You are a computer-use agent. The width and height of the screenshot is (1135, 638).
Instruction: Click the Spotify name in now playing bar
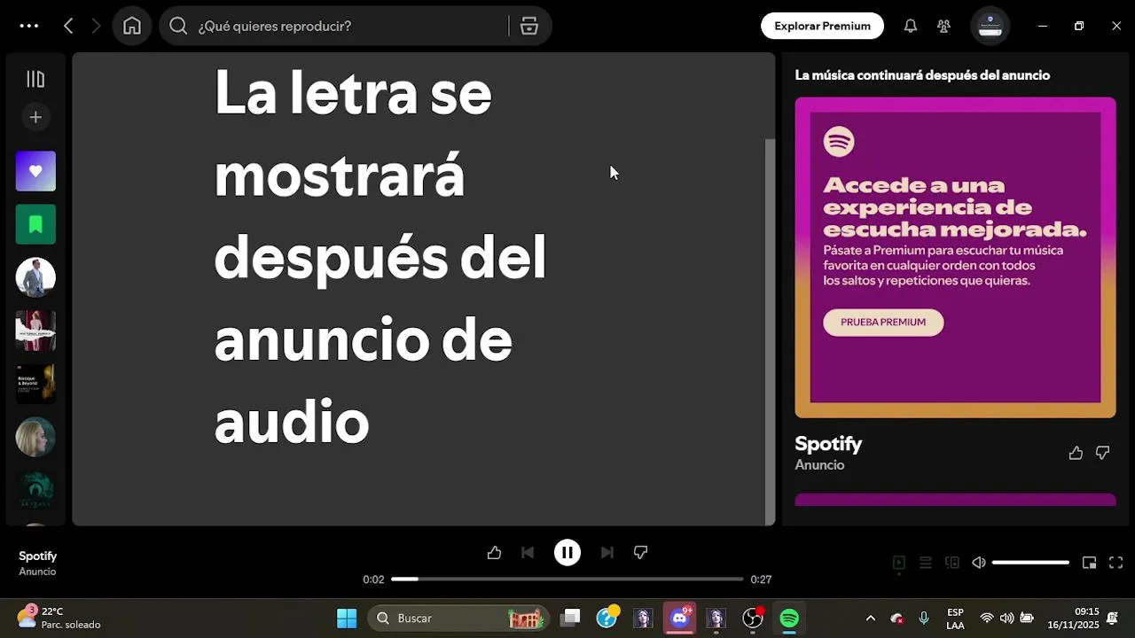pyautogui.click(x=38, y=556)
